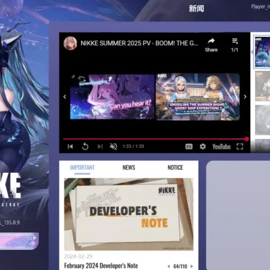Screen dimensions: 270x270
Task: Switch to the NEWS tab
Action: pos(129,167)
